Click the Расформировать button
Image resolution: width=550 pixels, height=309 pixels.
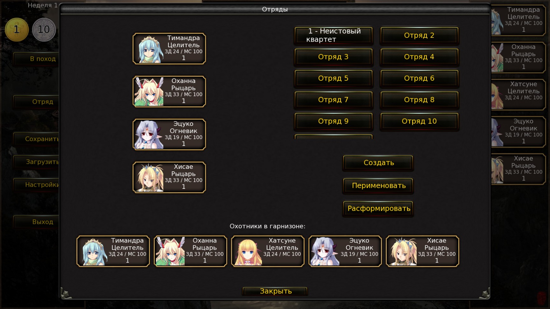point(378,209)
